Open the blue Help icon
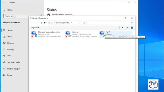This screenshot has width=164, height=92. pos(132,28)
